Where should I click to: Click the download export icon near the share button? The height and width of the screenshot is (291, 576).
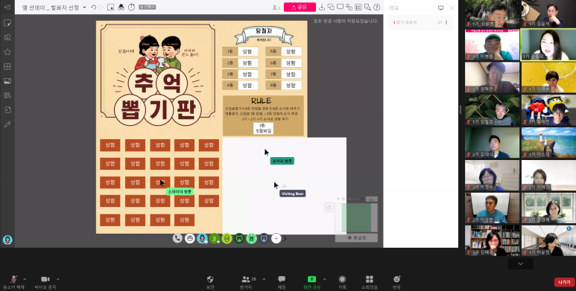tap(322, 7)
